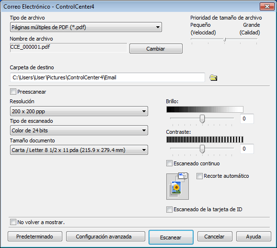Screen dimensions: 277x248
Task: Click the Carpeta de destino path field
Action: point(107,77)
